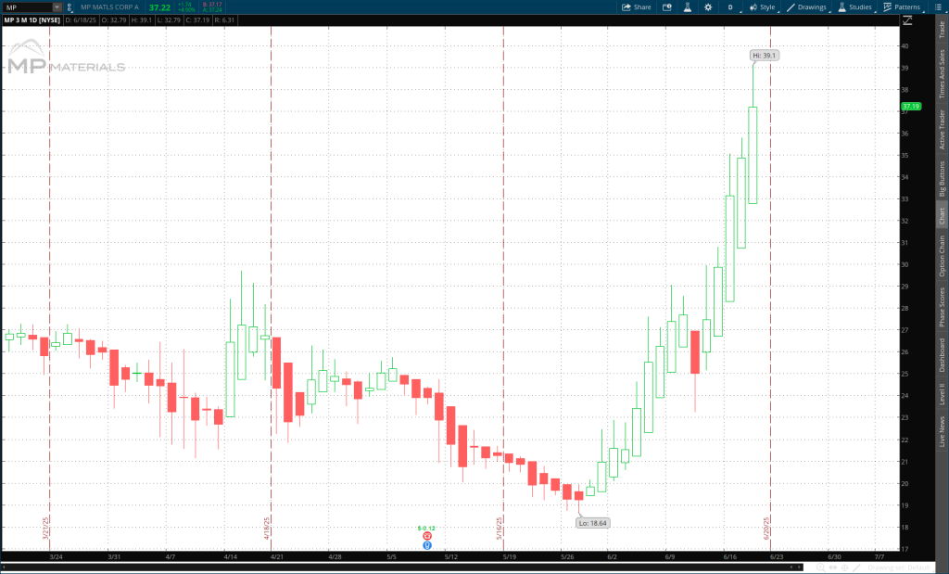949x574 pixels.
Task: Click the blue conference call icon near 5/9
Action: [x=427, y=545]
